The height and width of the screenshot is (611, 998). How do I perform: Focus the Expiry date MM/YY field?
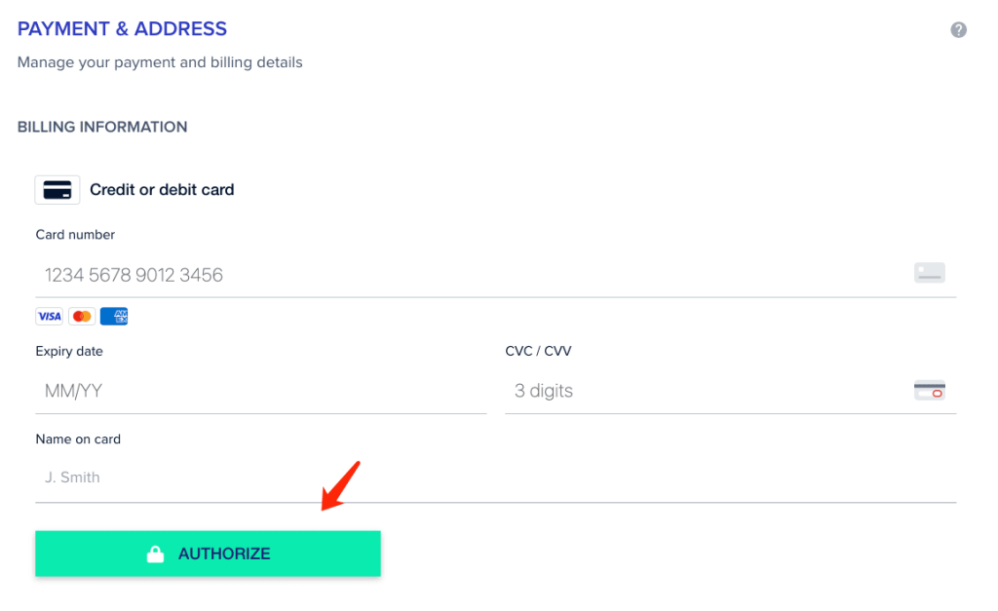(261, 391)
